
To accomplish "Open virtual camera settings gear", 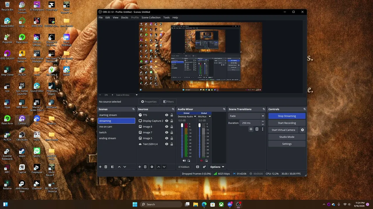I will (302, 130).
